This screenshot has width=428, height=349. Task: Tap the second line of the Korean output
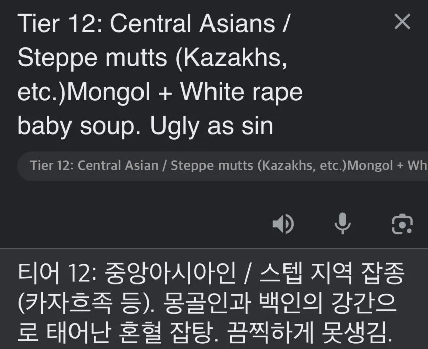(207, 303)
